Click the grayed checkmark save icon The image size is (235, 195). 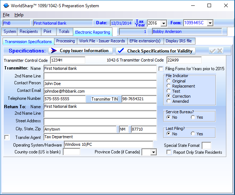click(213, 51)
